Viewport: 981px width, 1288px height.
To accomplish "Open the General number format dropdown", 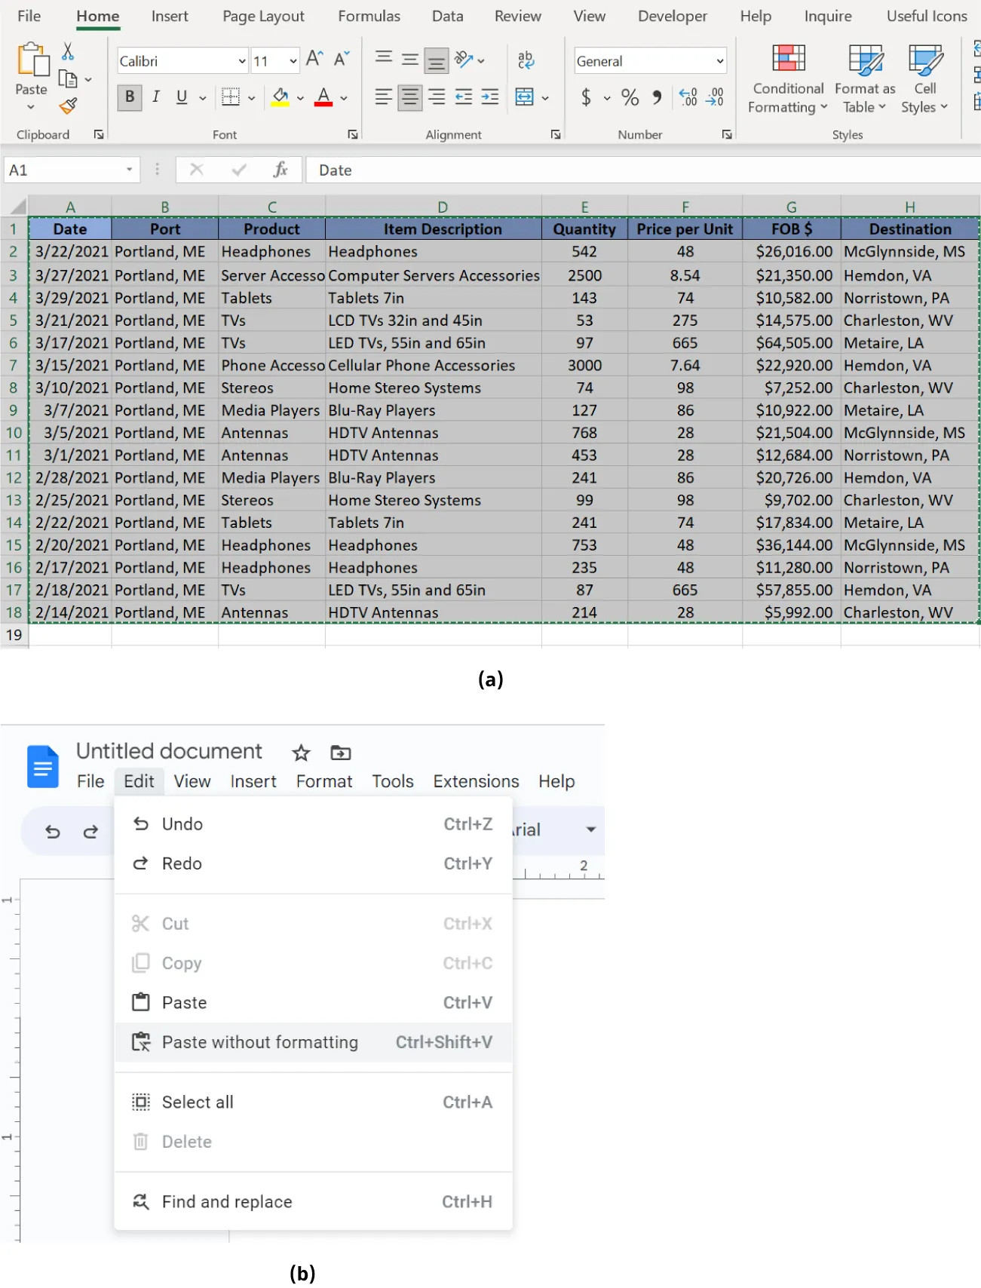I will coord(719,61).
